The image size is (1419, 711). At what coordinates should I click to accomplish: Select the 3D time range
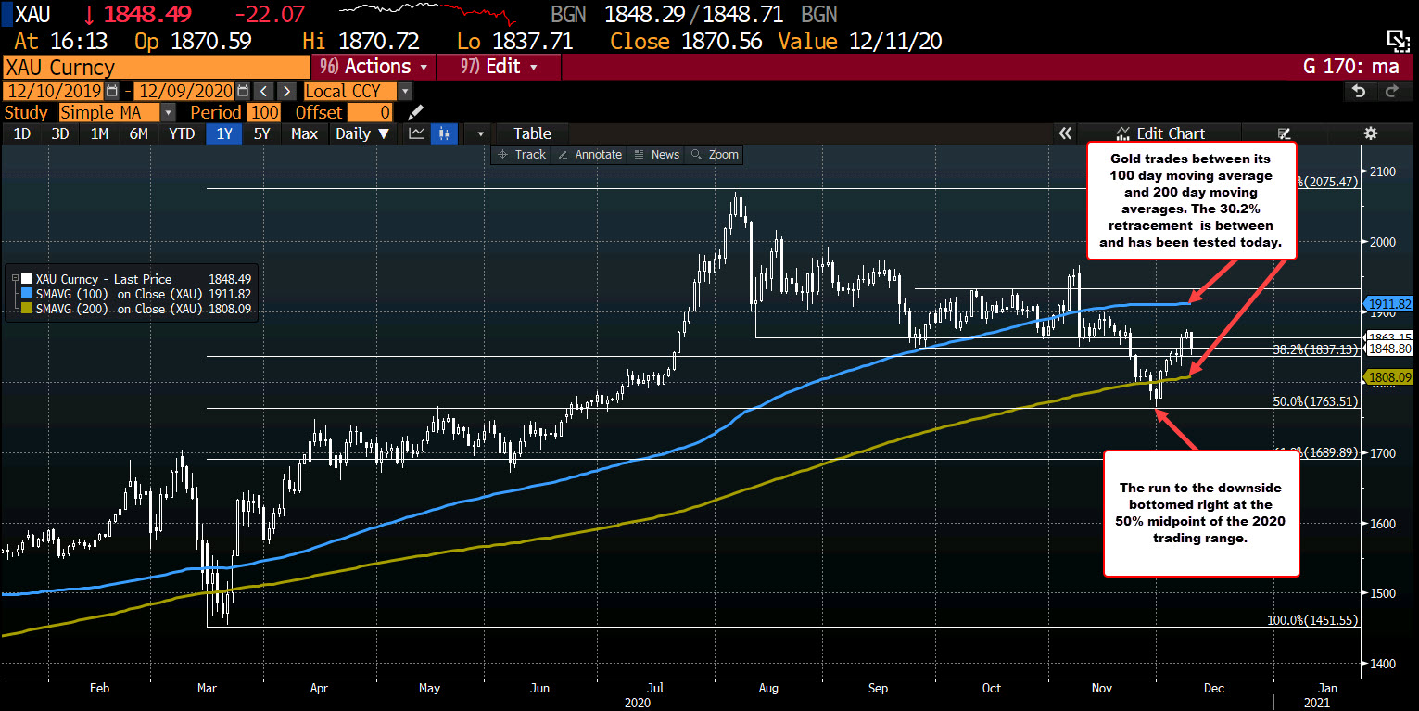(x=60, y=133)
